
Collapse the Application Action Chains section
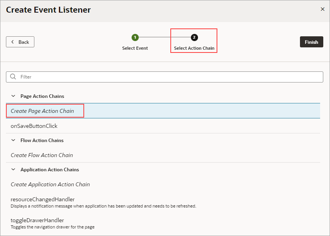[x=13, y=169]
